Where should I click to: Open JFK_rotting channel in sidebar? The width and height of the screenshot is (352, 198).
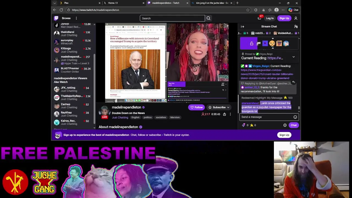tap(73, 89)
